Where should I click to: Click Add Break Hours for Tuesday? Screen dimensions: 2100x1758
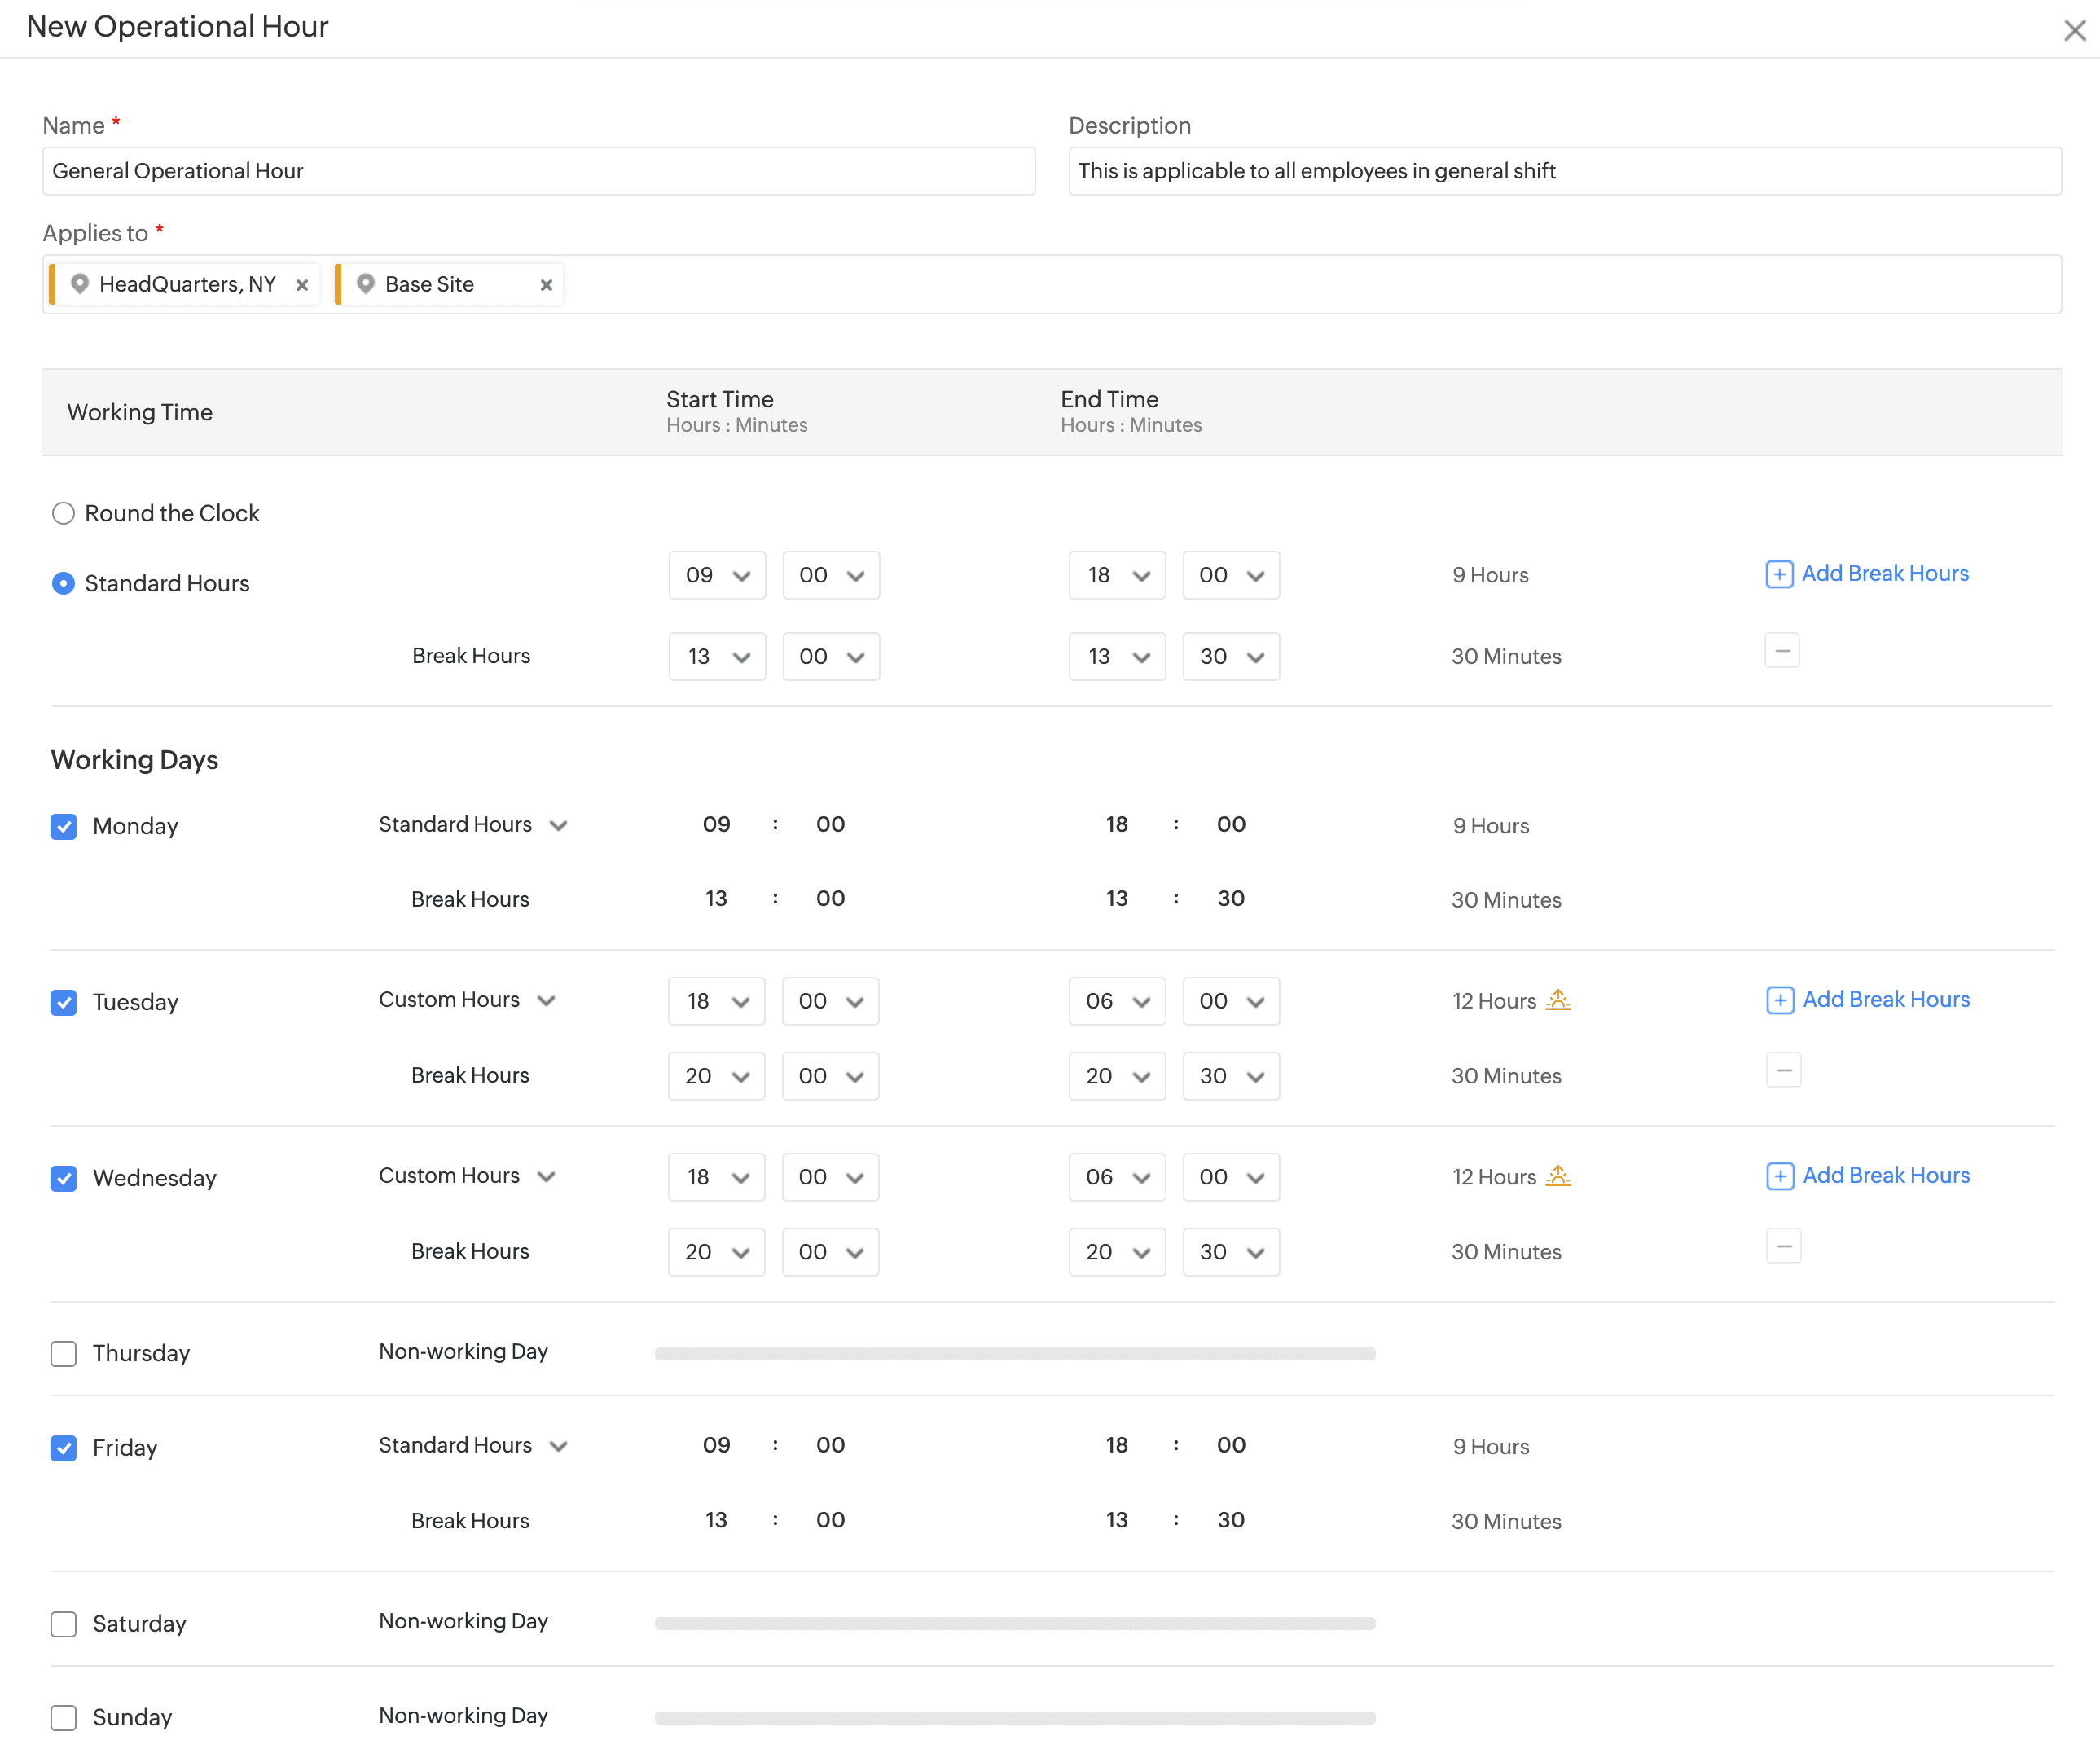click(1867, 1000)
